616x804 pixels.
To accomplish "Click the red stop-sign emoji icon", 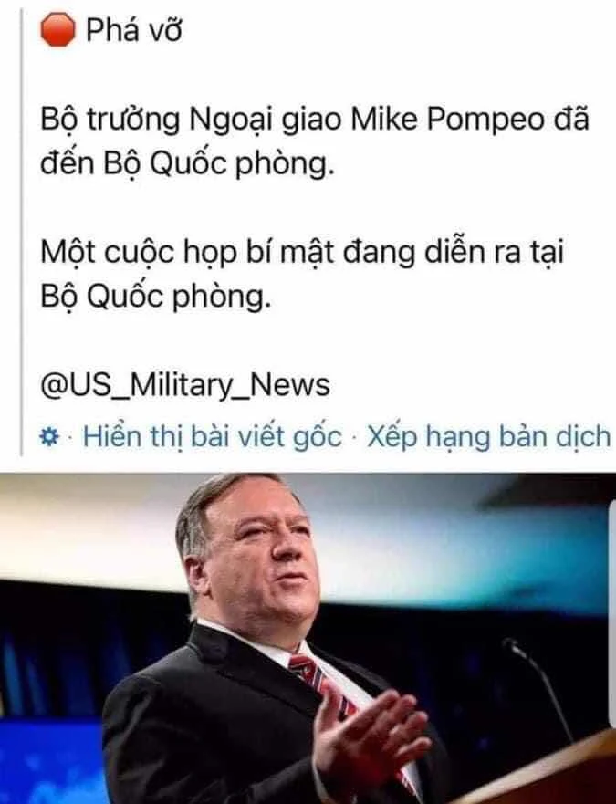I will pos(57,30).
